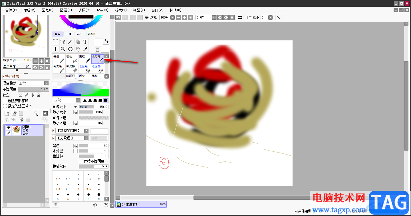This screenshot has height=216, width=411.
Task: Open the 图层 menu
Action: click(66, 10)
